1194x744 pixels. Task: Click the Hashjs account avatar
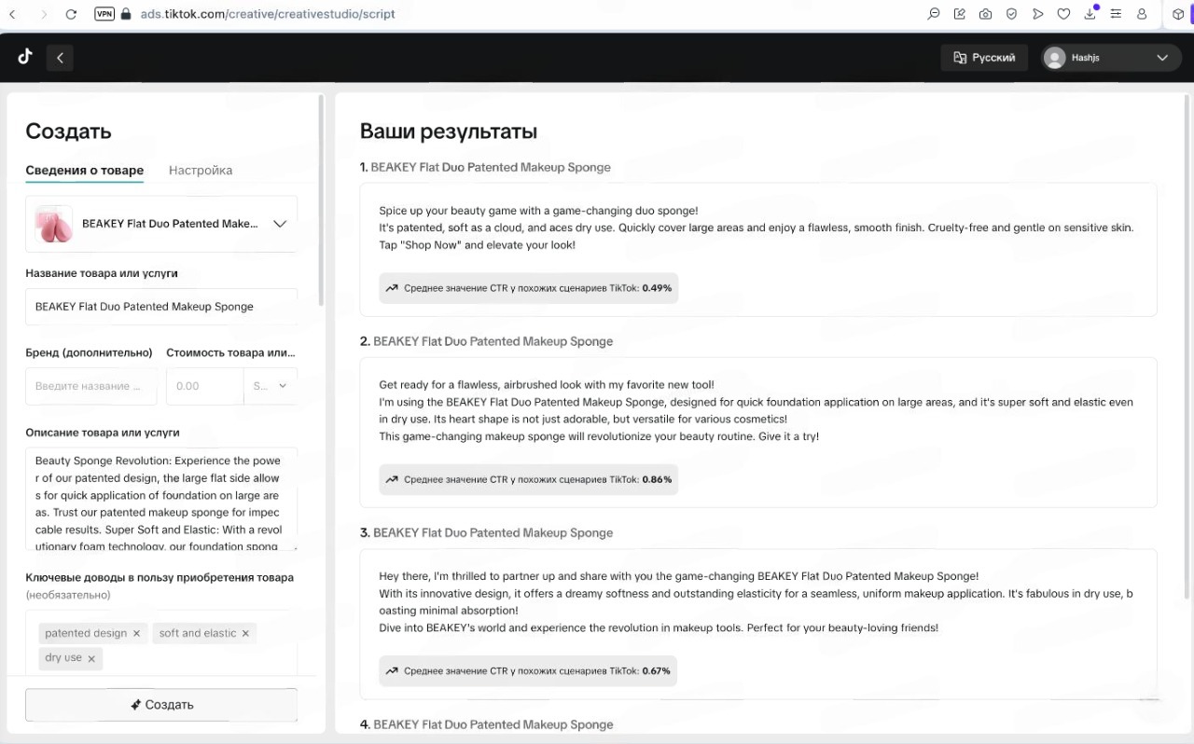click(1055, 58)
